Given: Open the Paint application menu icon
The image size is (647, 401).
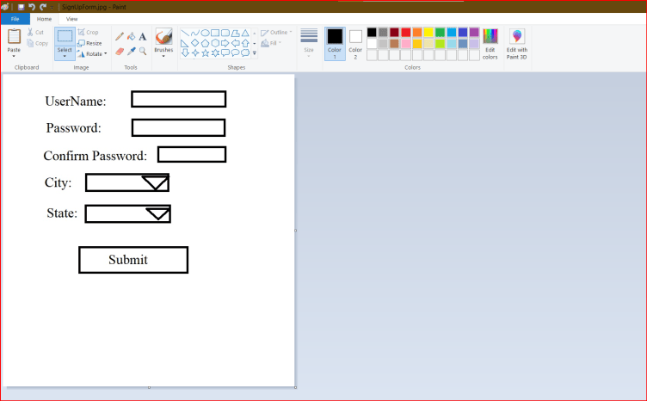Looking at the screenshot, I should [5, 7].
